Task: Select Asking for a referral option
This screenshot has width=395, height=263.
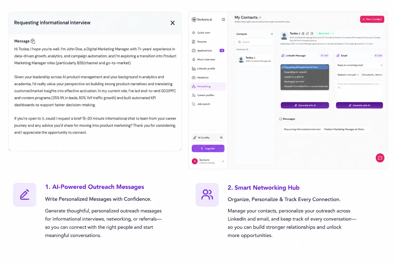Action: point(305,77)
